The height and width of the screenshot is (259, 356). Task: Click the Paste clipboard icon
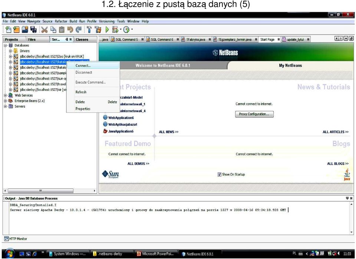[62, 30]
